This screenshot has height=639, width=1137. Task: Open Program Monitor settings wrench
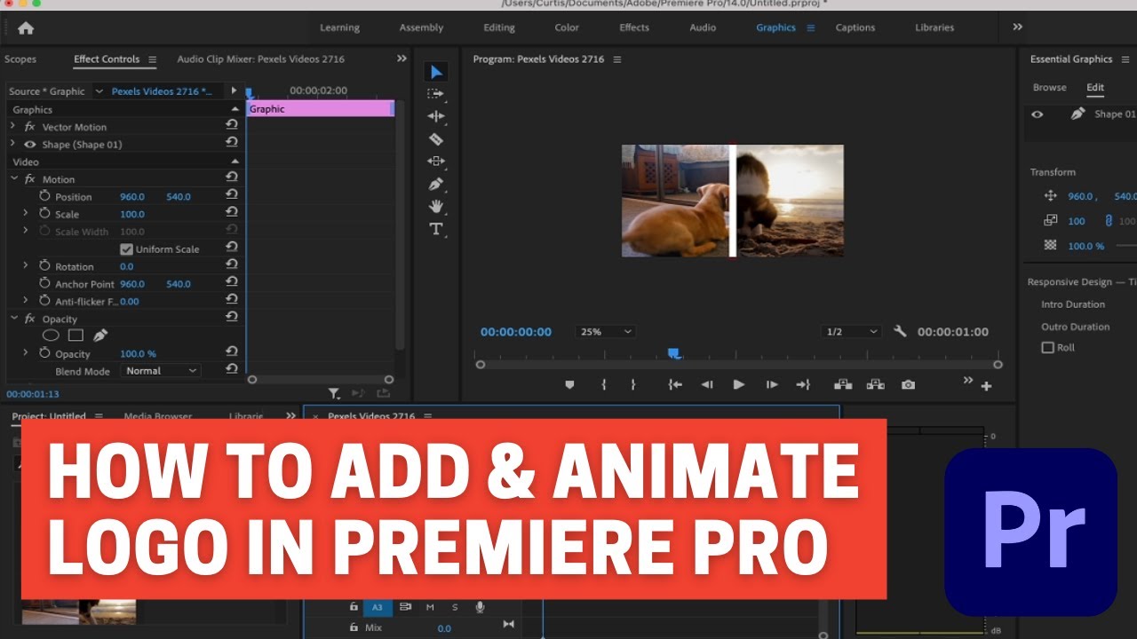pyautogui.click(x=900, y=331)
